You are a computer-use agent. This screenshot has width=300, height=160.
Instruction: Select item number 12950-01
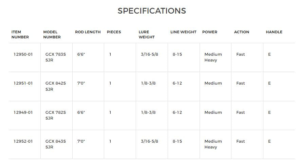23,54
